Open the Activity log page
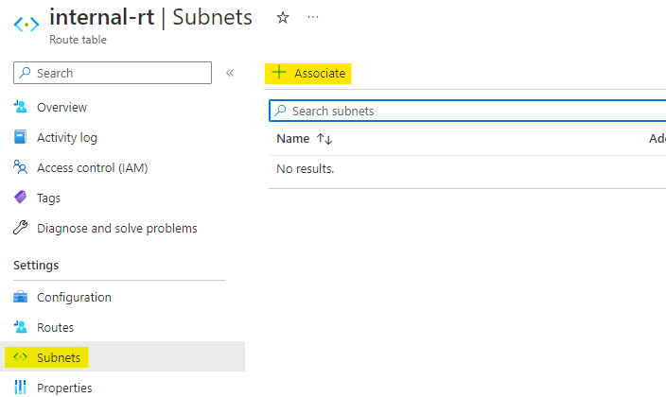Screen dimensions: 666x397 tap(66, 137)
